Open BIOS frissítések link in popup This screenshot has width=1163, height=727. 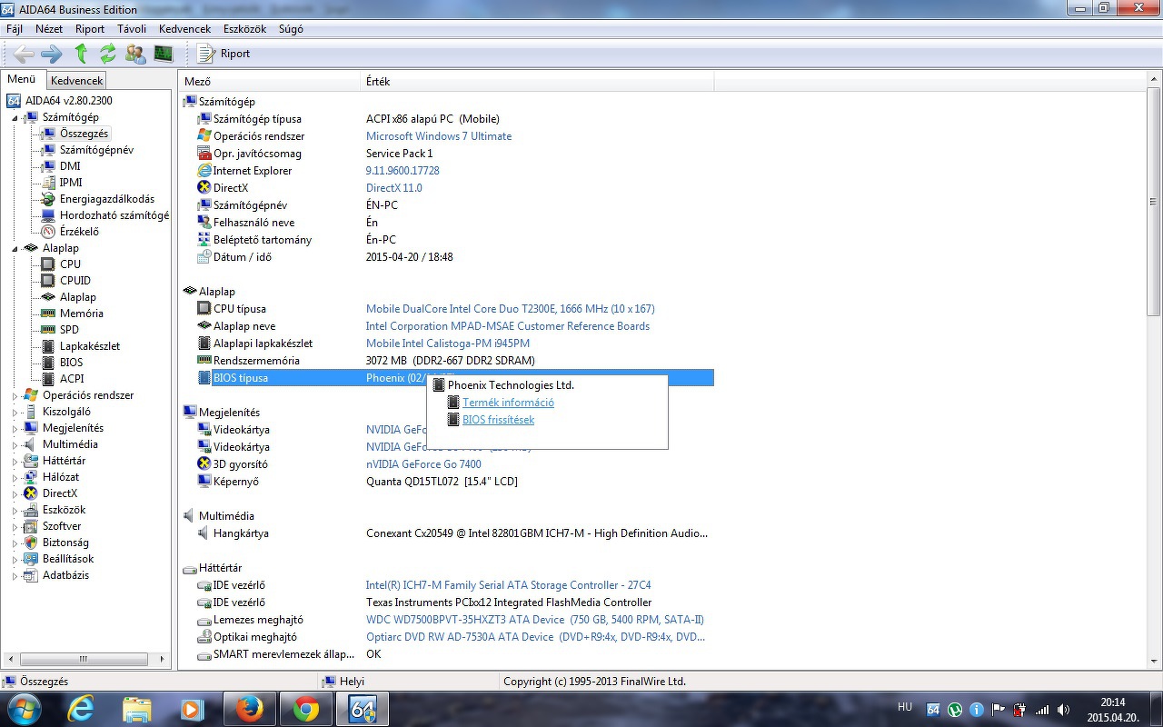(x=498, y=420)
